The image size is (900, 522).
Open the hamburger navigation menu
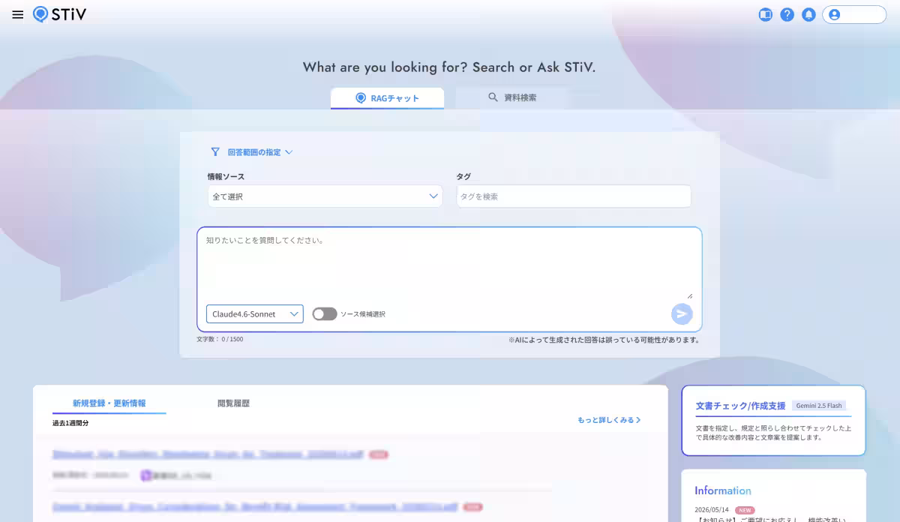pos(18,15)
